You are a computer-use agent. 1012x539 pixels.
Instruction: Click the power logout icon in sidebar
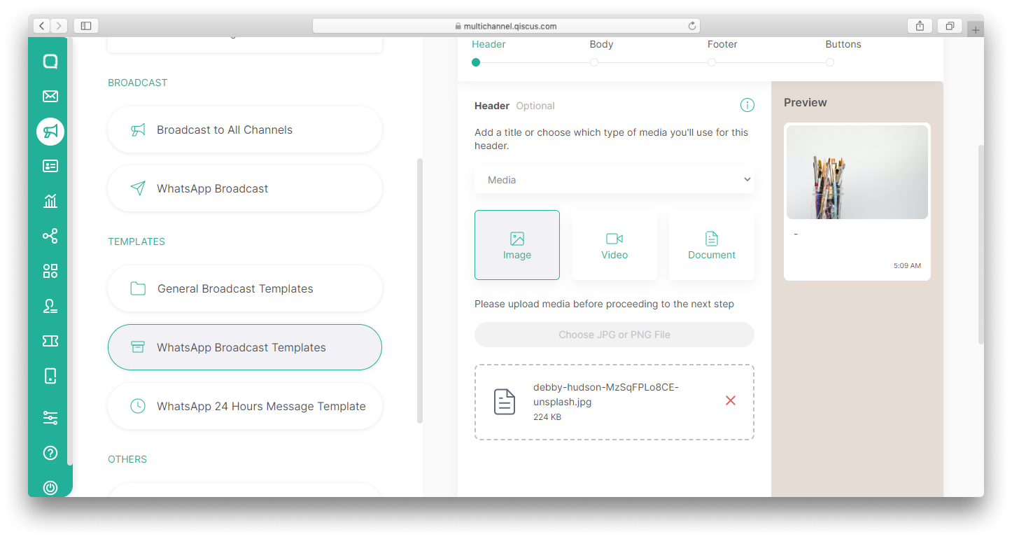(50, 487)
